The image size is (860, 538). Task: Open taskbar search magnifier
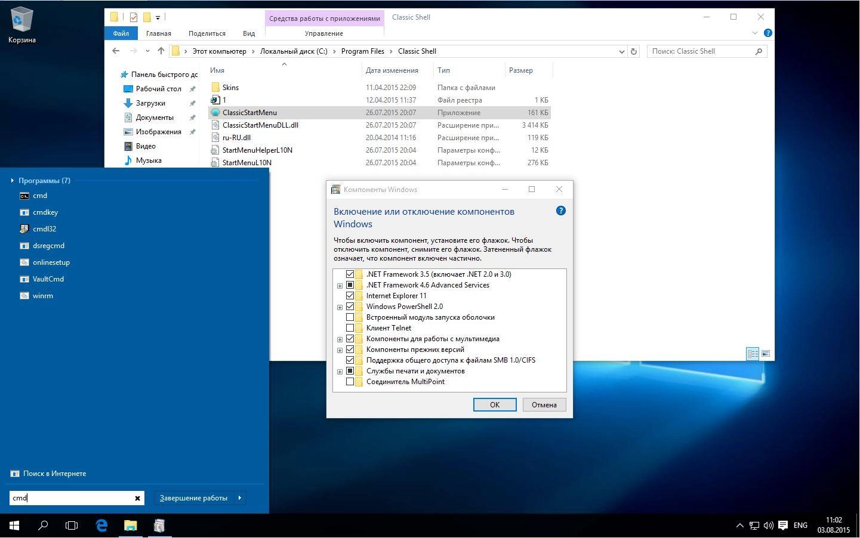pyautogui.click(x=43, y=525)
